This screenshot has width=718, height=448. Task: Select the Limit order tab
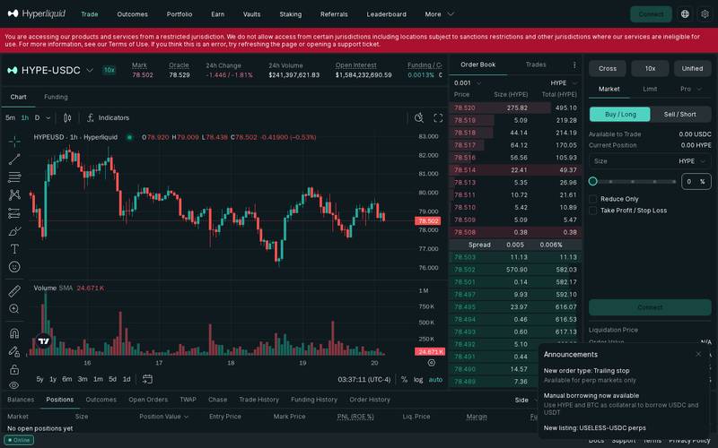650,89
